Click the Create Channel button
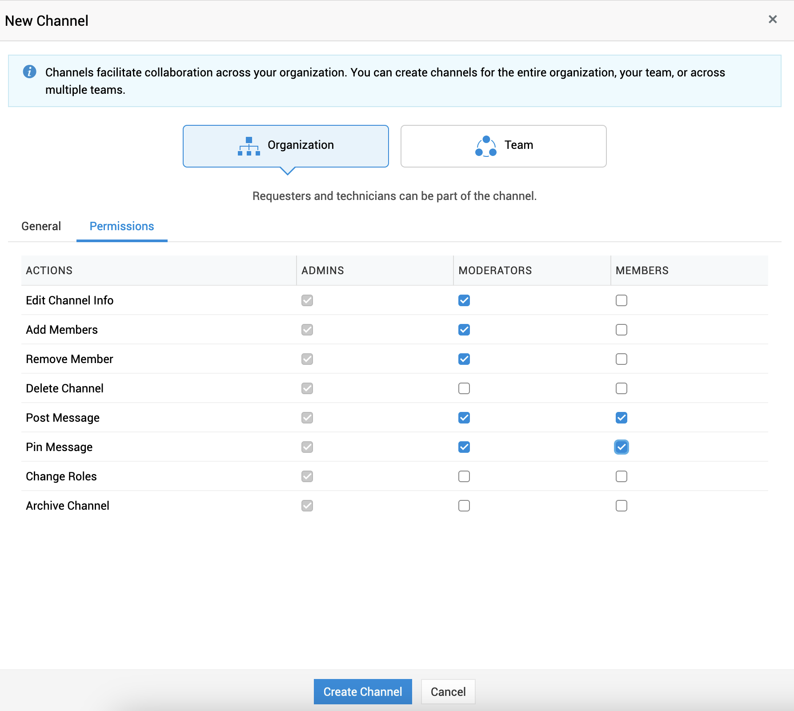The height and width of the screenshot is (711, 794). 363,691
